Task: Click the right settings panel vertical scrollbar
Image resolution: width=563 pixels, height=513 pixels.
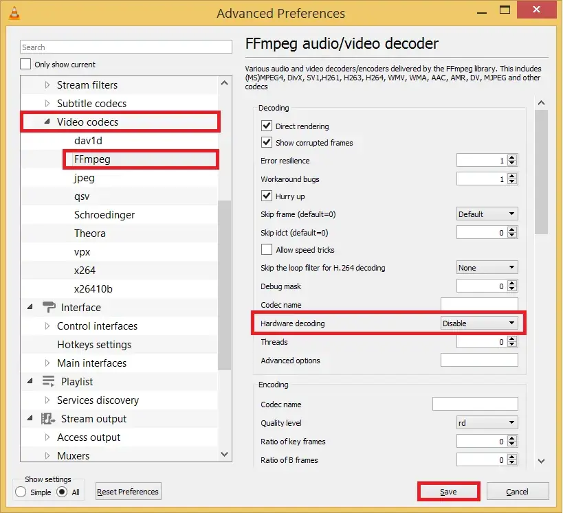Action: pos(541,172)
